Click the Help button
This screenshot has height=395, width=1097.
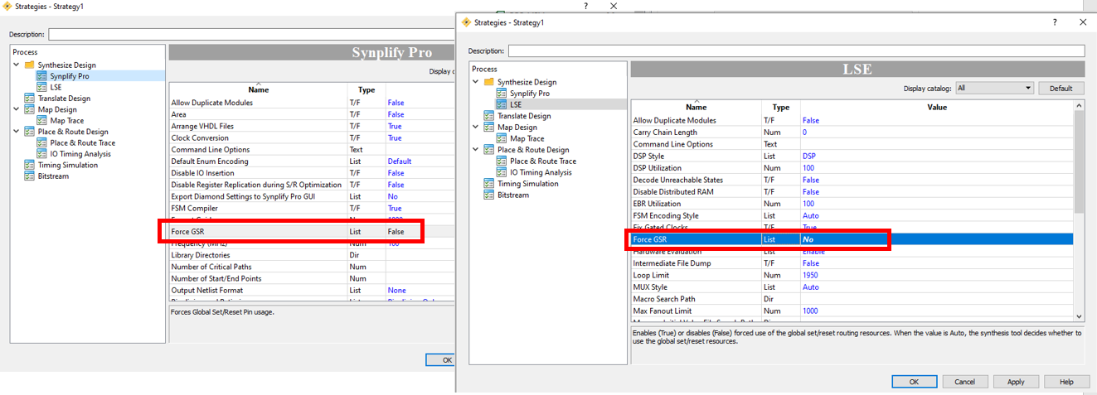(x=1066, y=382)
